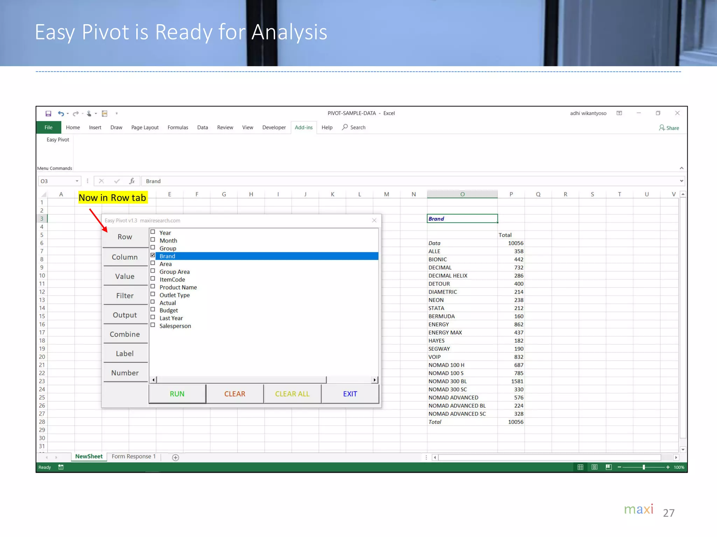Click the Label tab button
717x537 pixels.
pyautogui.click(x=125, y=353)
